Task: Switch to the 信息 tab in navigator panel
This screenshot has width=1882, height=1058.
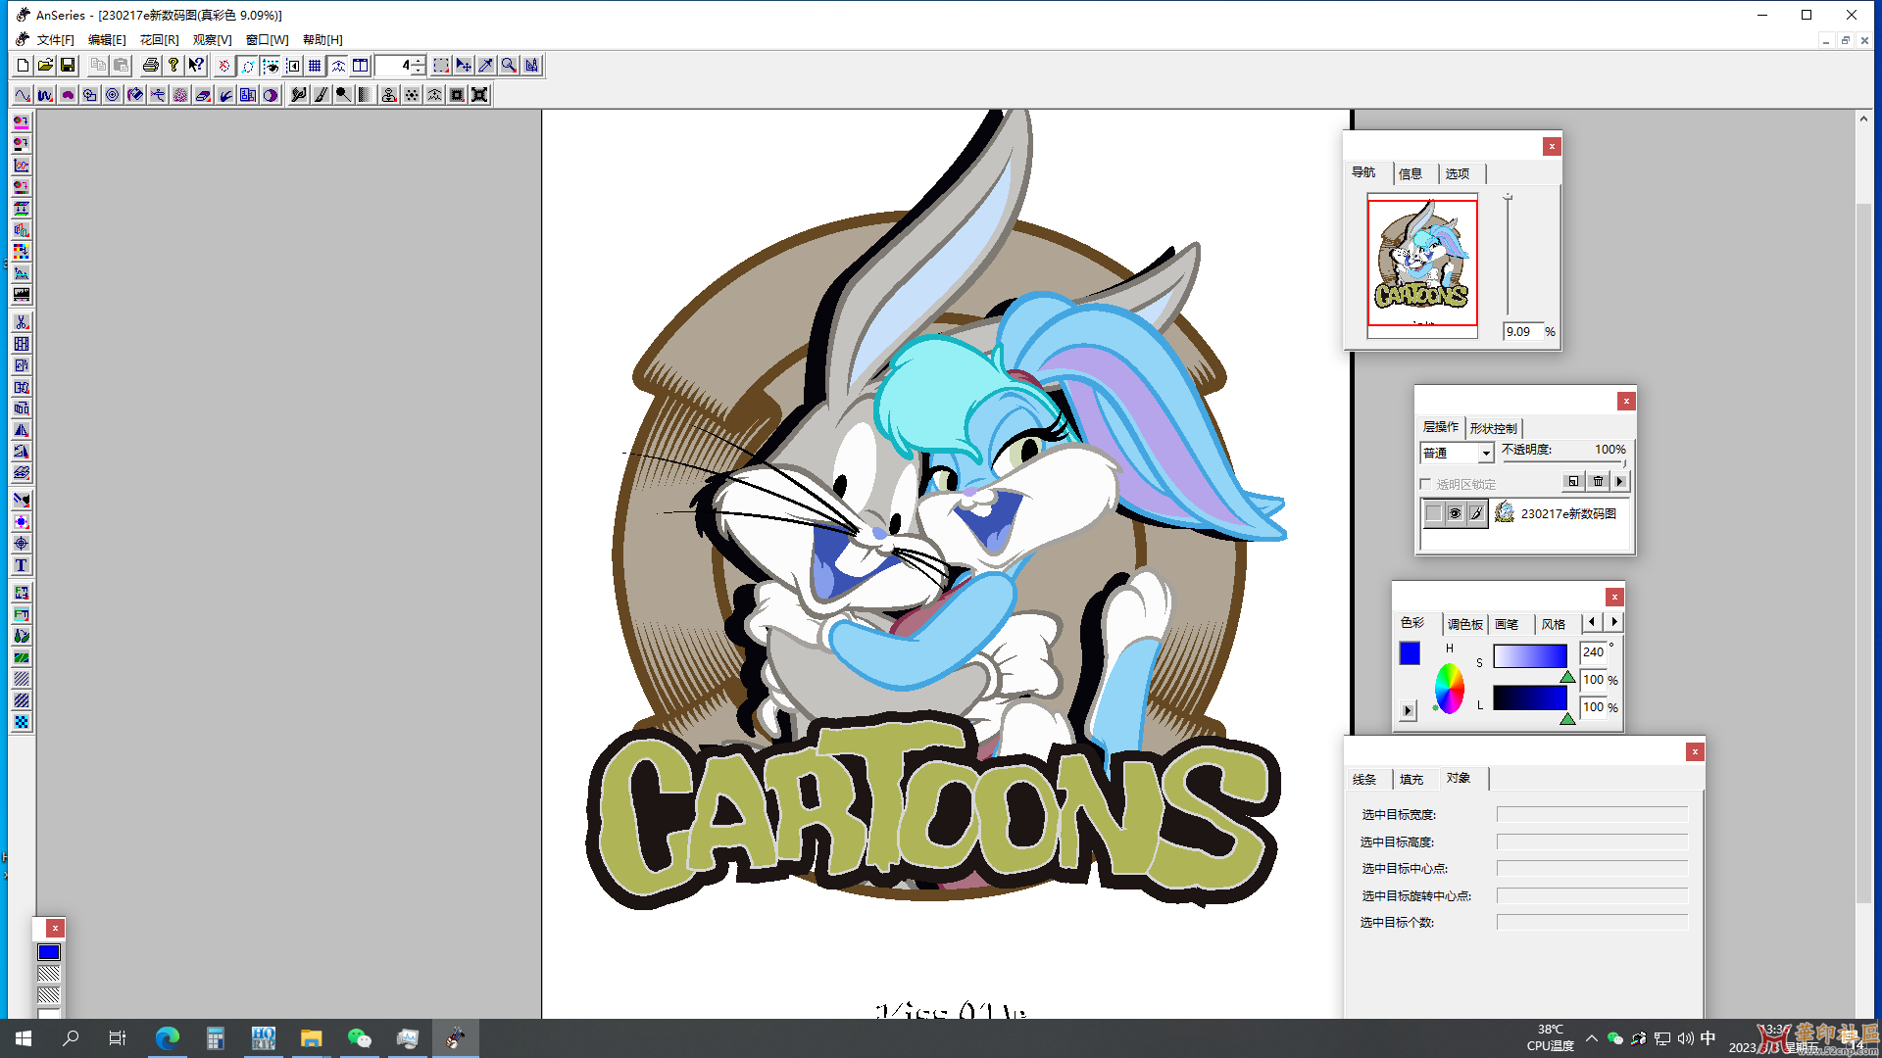Action: [x=1411, y=173]
